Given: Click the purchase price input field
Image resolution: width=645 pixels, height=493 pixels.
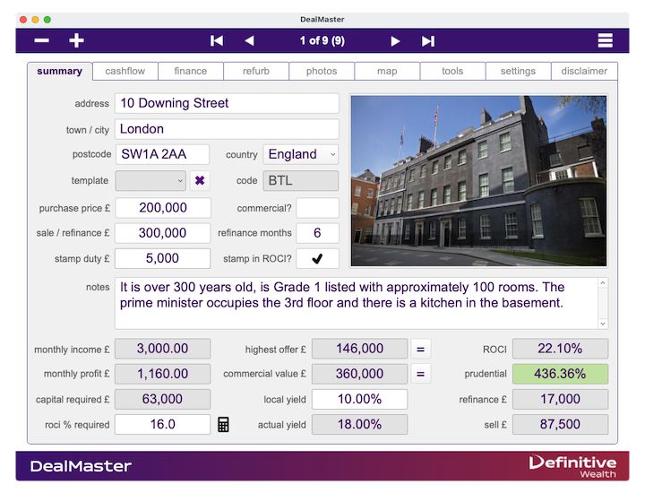Looking at the screenshot, I should (163, 208).
